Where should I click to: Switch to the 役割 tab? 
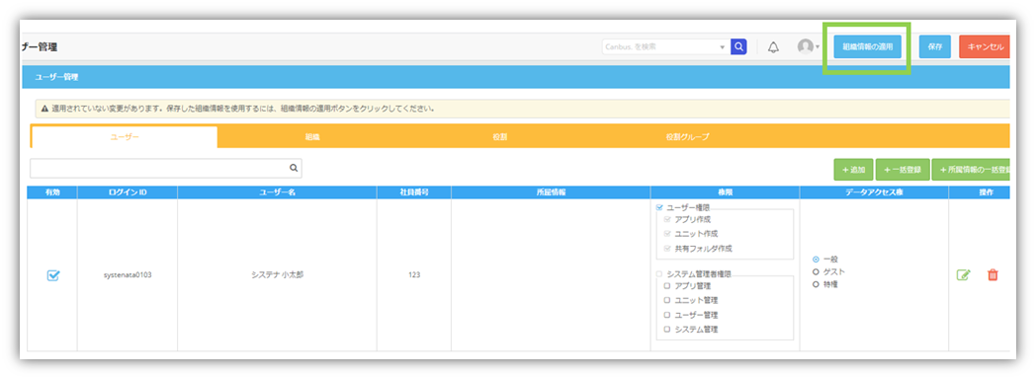coord(499,137)
